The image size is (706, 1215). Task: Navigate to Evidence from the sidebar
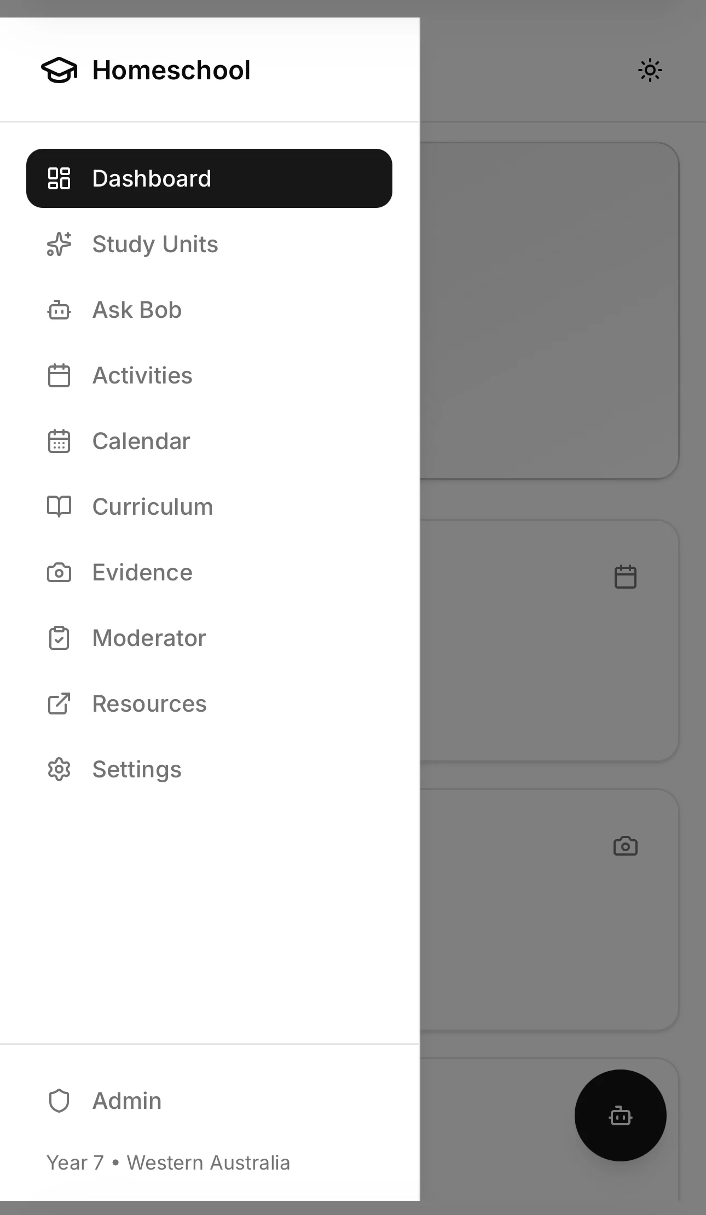pyautogui.click(x=142, y=572)
